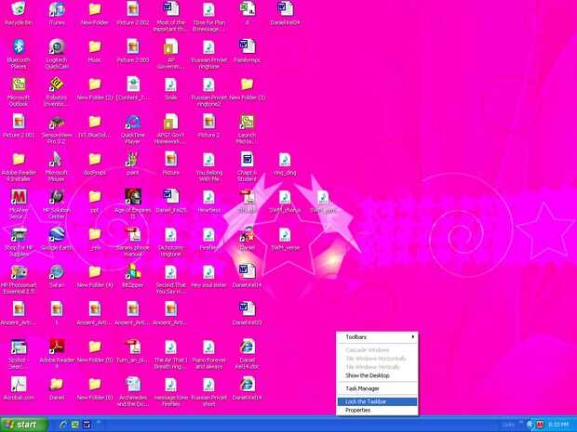577x432 pixels.
Task: Open Internet Explorer from Quick Launch bar
Action: (63, 425)
